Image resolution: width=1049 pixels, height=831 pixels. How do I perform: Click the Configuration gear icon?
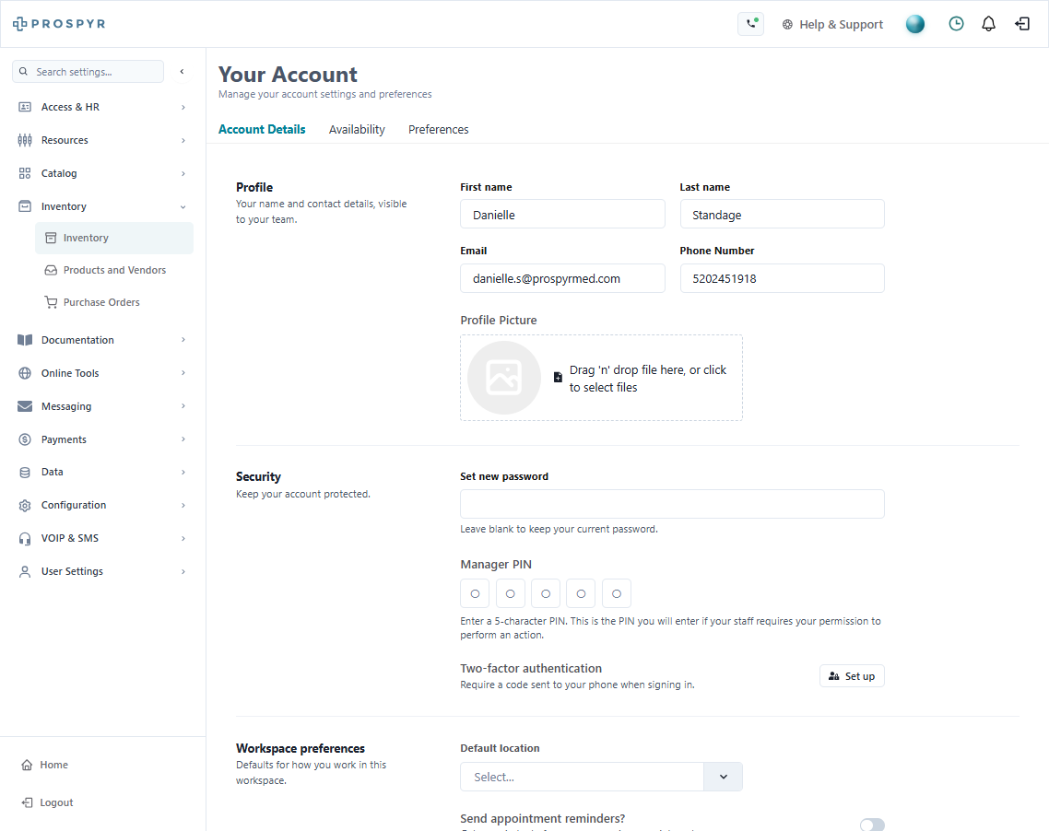click(x=25, y=506)
